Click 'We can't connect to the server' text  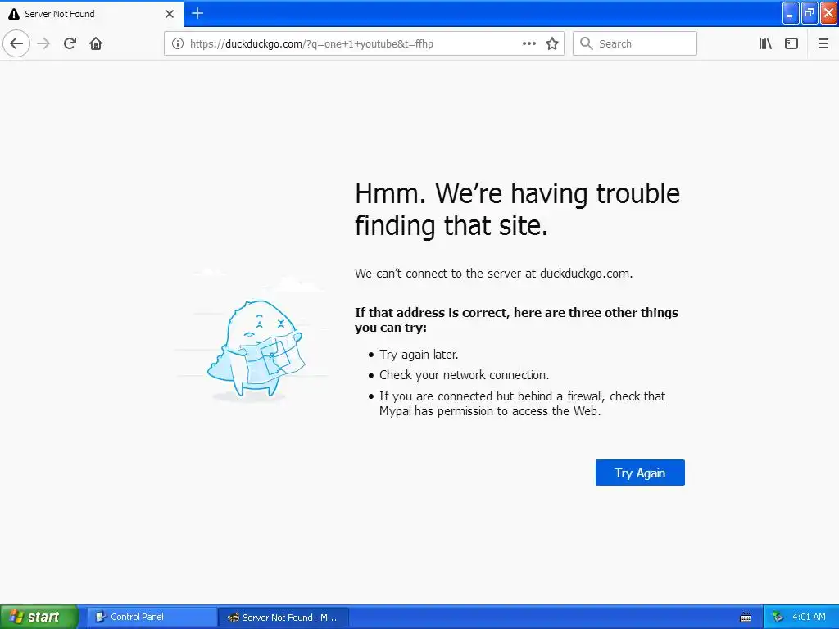pos(493,274)
